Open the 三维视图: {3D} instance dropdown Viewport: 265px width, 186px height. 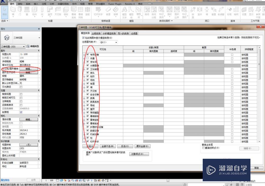point(13,46)
